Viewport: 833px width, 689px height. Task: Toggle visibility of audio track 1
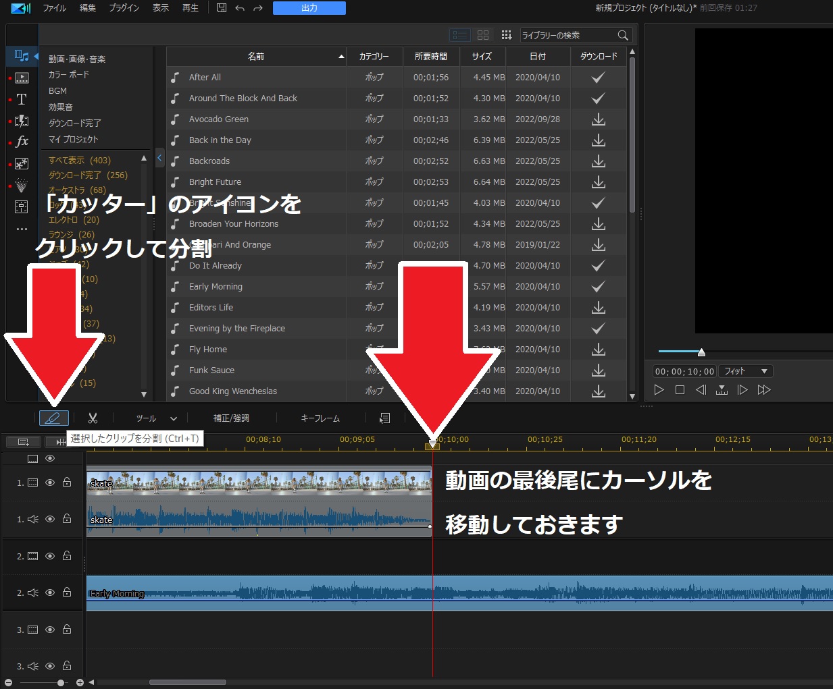[50, 519]
